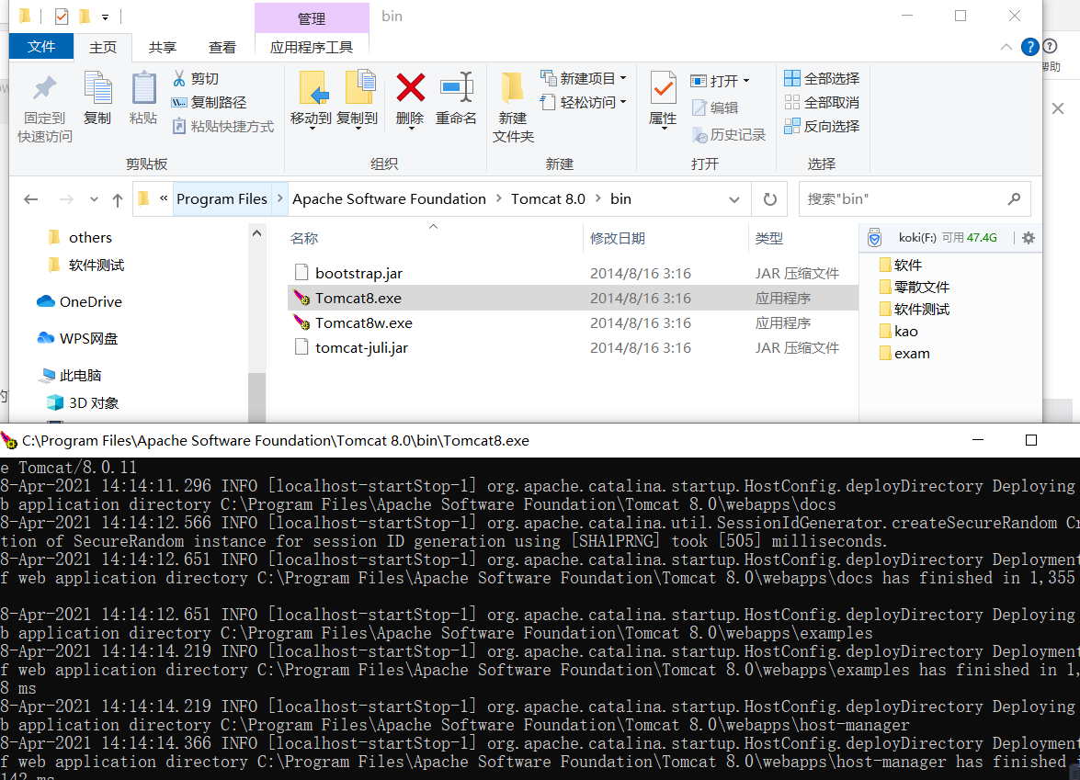
Task: Click the koki(F:) settings gear icon
Action: point(1029,238)
